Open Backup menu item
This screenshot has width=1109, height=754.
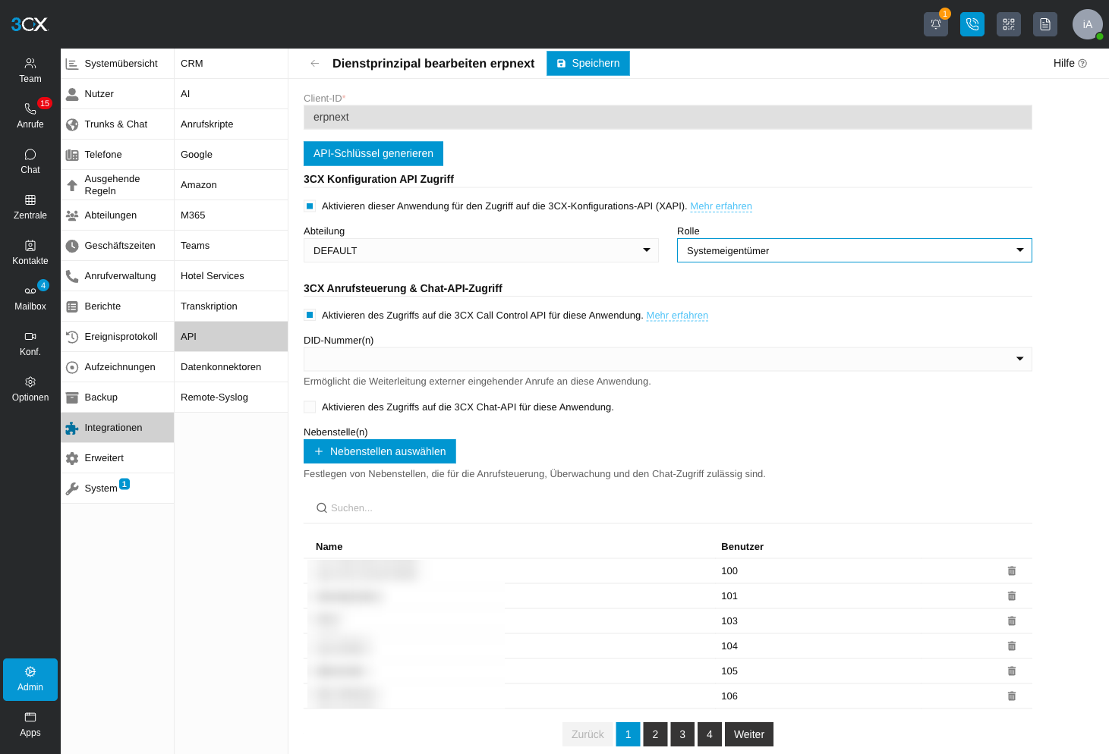point(118,397)
